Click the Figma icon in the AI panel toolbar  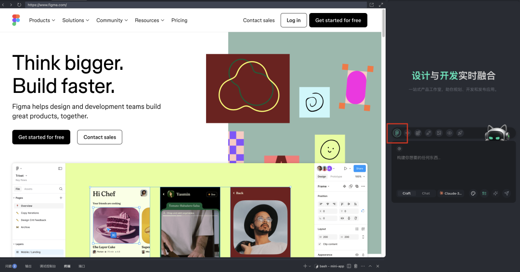[397, 133]
